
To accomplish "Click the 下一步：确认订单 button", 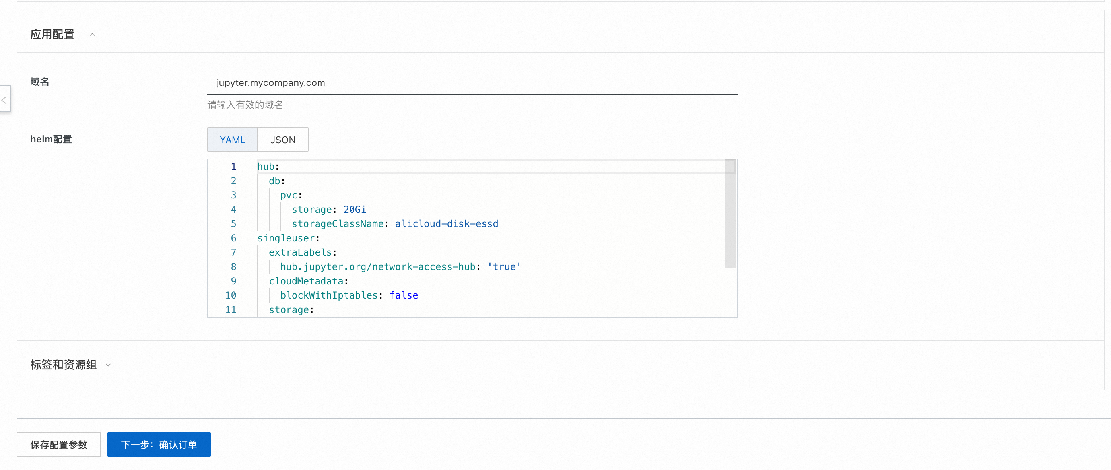I will (159, 445).
